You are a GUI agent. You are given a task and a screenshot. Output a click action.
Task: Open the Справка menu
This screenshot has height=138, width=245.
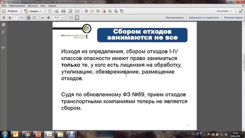[x=52, y=6]
